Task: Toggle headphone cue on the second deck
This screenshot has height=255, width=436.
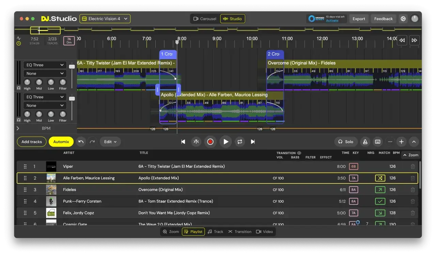Action: click(18, 120)
